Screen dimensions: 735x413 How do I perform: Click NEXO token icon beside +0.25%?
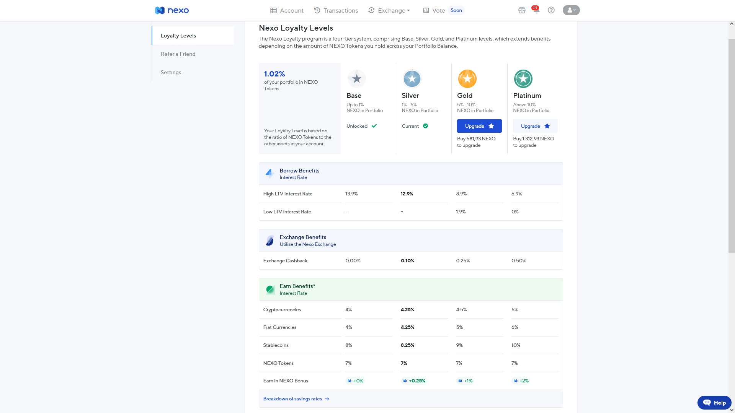point(405,381)
